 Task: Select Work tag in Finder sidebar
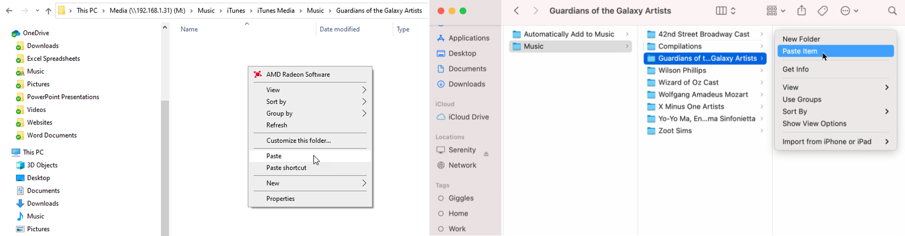451,229
